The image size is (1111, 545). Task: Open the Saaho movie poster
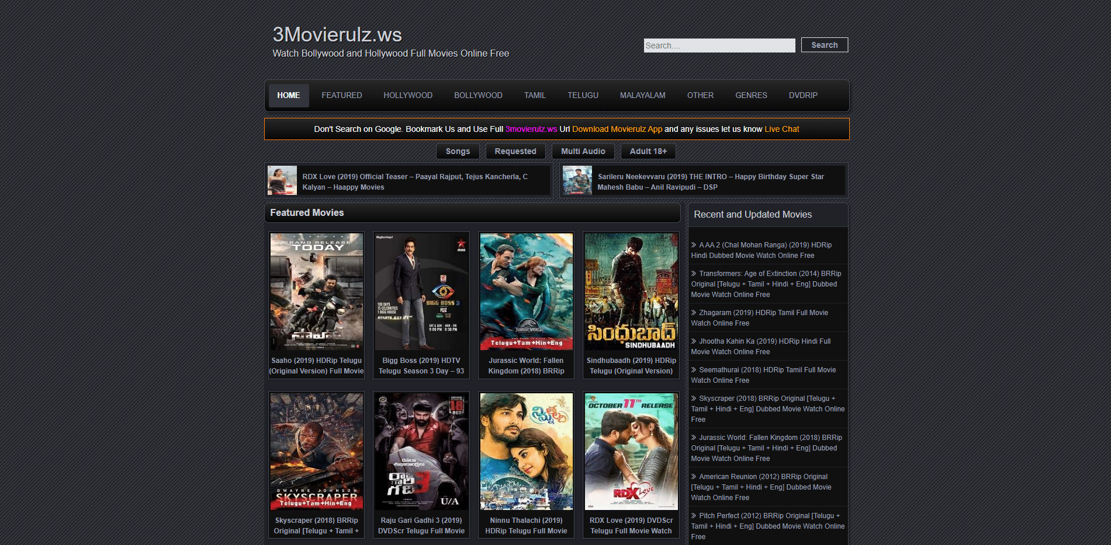tap(317, 292)
